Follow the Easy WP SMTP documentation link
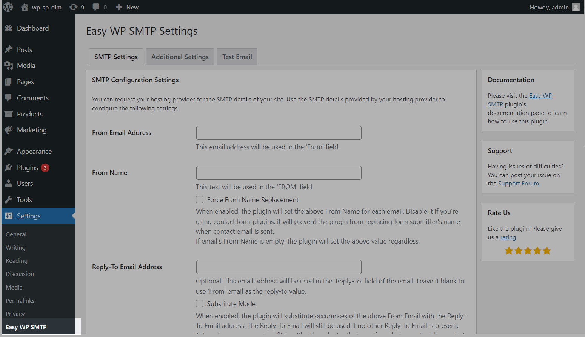This screenshot has width=585, height=337. pyautogui.click(x=520, y=100)
